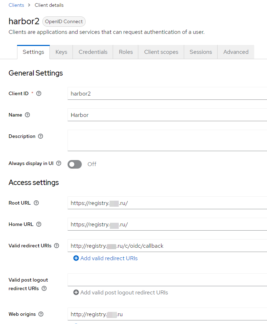Go to the Advanced tab
The image size is (267, 324).
[x=236, y=52]
